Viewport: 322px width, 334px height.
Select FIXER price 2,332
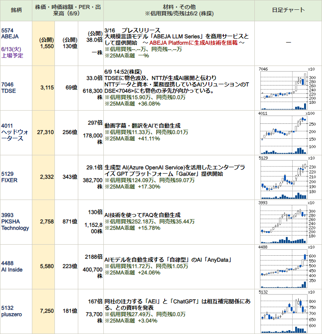(47, 177)
